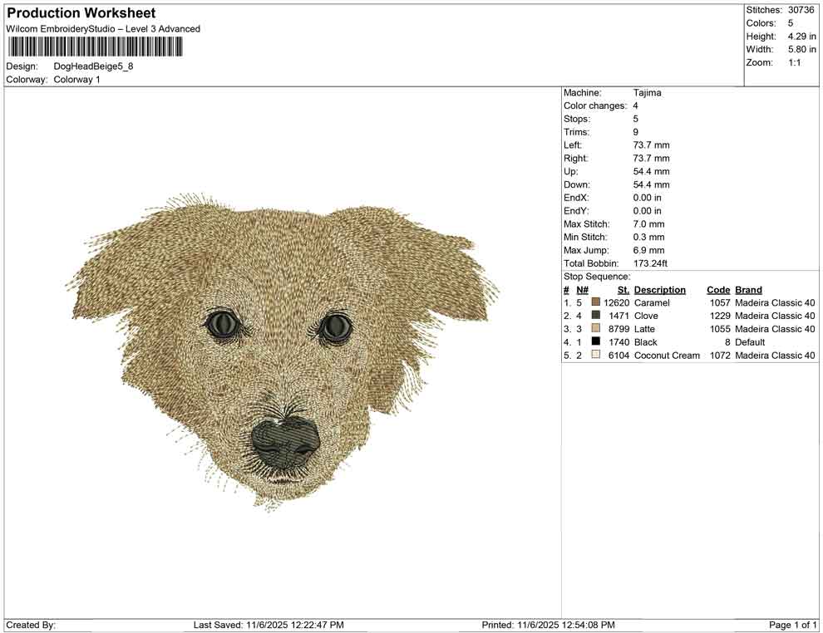This screenshot has width=823, height=633.
Task: Click the Clove thread color swatch
Action: coord(595,315)
